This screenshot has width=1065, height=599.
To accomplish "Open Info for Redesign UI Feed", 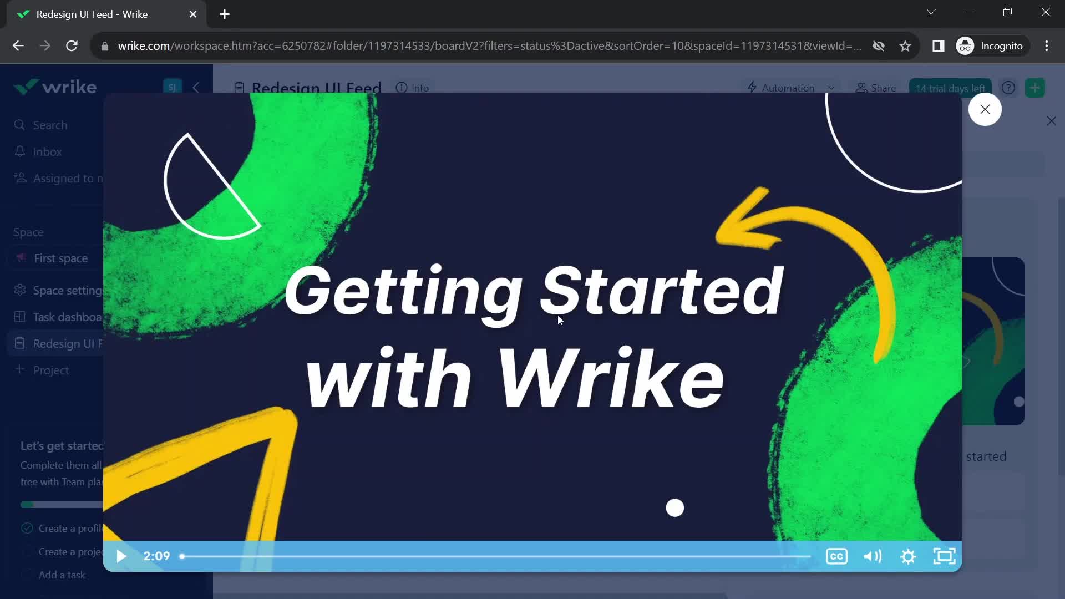I will (x=412, y=88).
